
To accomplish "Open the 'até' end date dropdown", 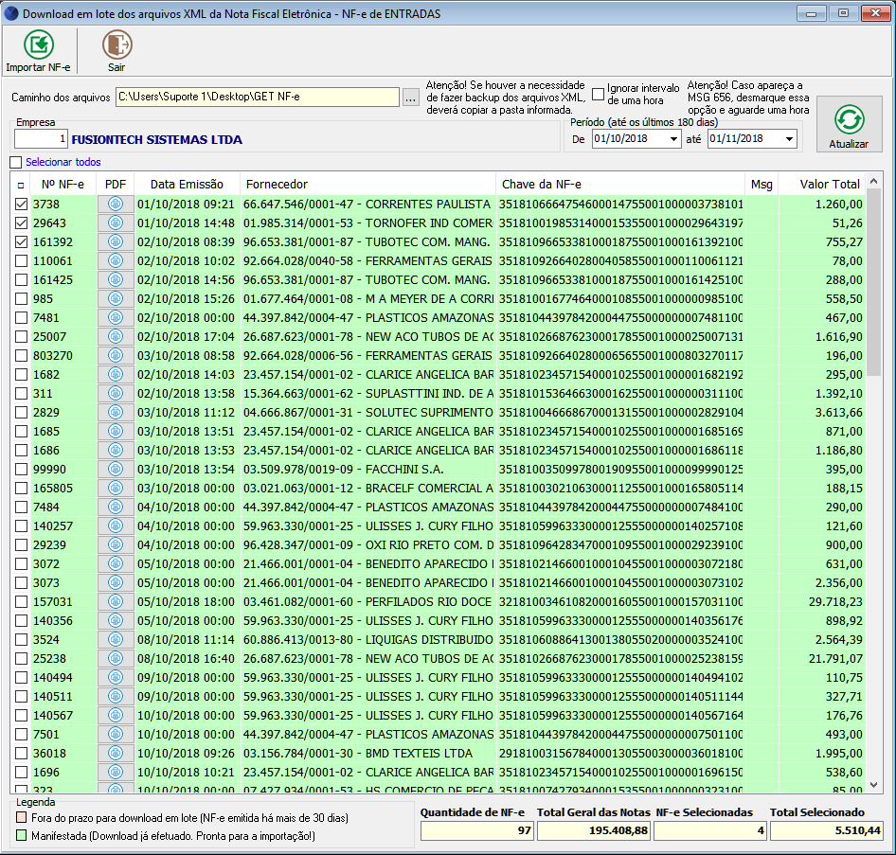I will click(x=789, y=139).
